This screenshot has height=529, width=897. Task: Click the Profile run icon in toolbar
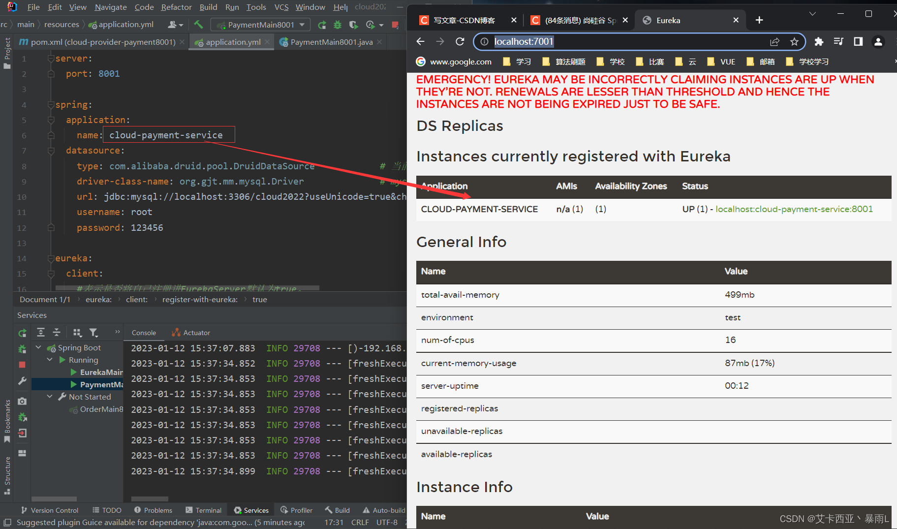pos(371,25)
